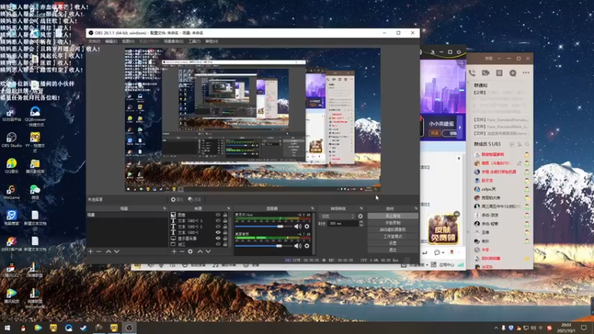594x334 pixels.
Task: Move scene up in Scenes panel
Action: pos(108,252)
